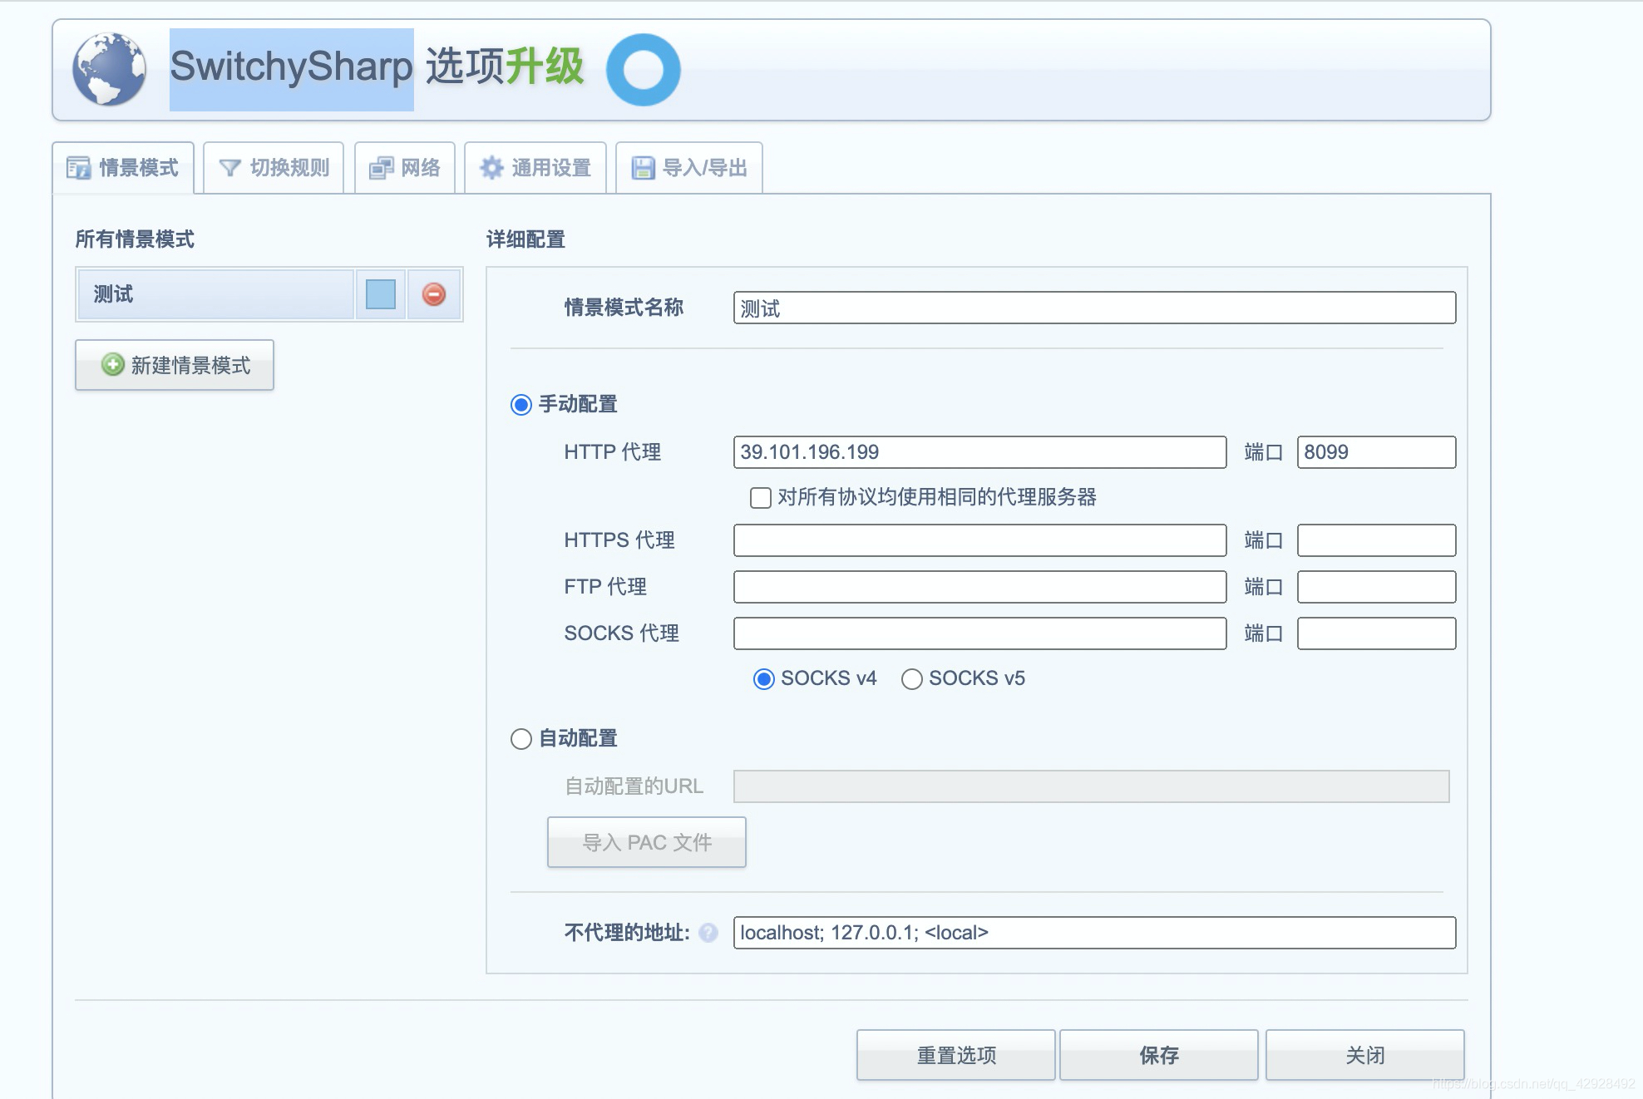Open the blue color swatch for 测试 profile
The height and width of the screenshot is (1099, 1643).
(381, 294)
